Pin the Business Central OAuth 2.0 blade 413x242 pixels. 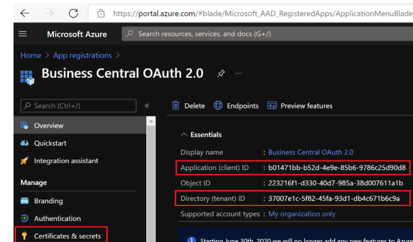[x=221, y=73]
